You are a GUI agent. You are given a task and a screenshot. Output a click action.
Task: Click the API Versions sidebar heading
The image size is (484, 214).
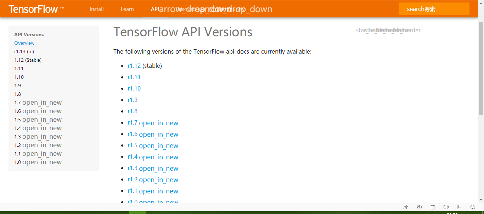(x=29, y=34)
